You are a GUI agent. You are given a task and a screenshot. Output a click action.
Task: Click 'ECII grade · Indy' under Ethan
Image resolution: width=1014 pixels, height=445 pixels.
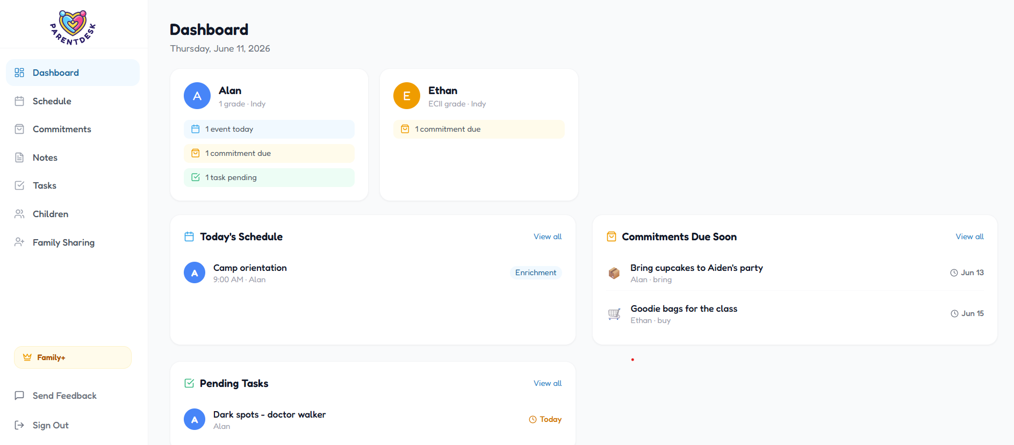tap(457, 104)
